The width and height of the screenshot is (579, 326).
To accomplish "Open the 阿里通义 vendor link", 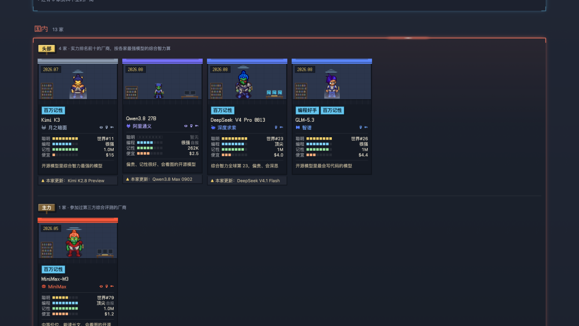I will [x=142, y=126].
